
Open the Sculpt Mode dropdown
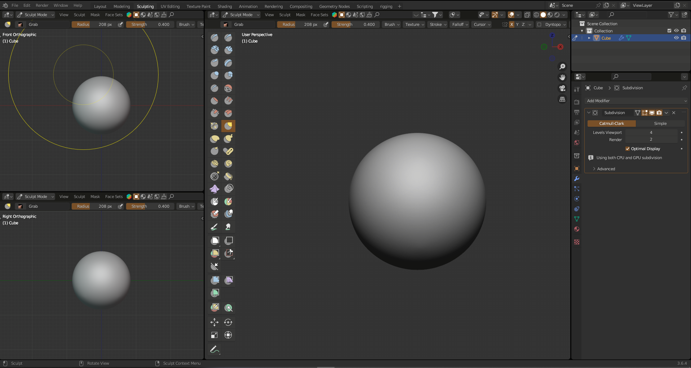(x=241, y=14)
